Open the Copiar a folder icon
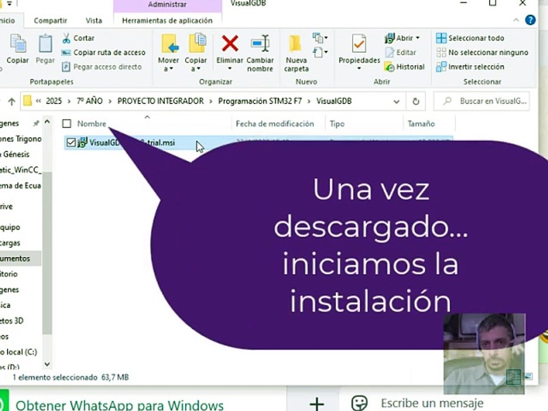Screen dimensions: 548x411 point(197,43)
